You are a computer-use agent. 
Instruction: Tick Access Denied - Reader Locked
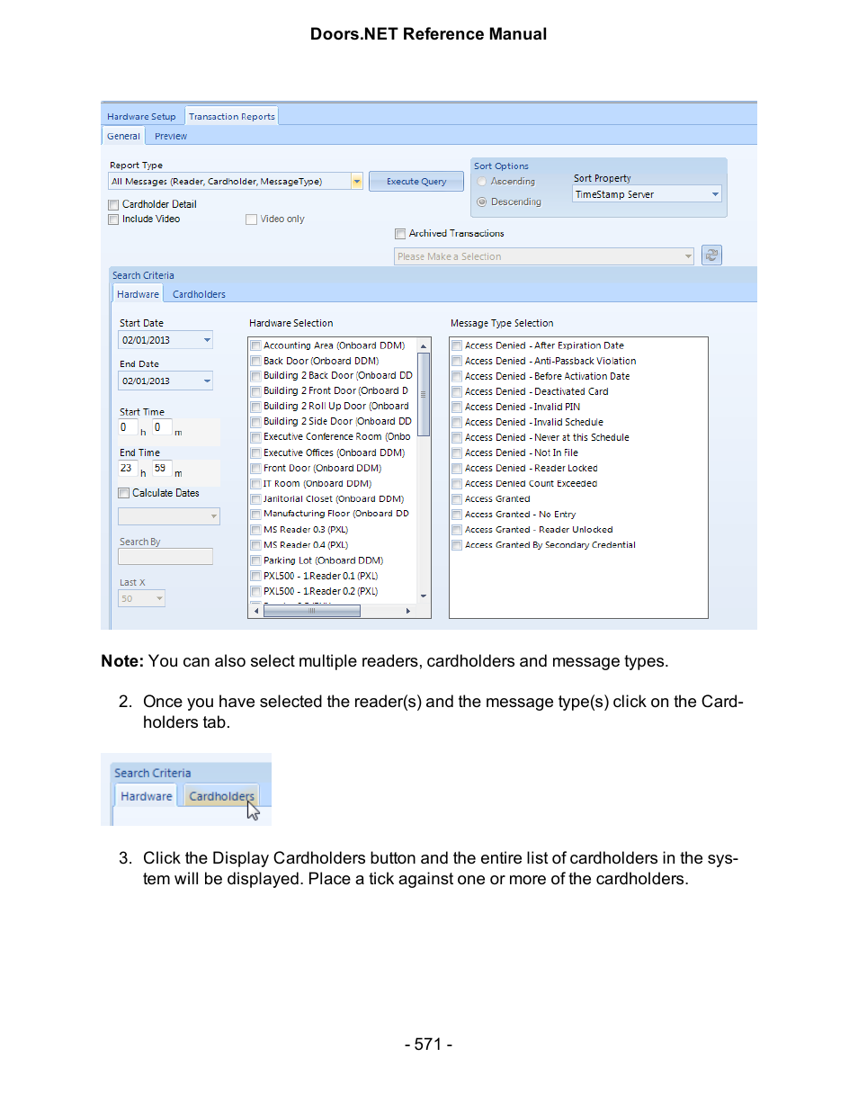(457, 469)
